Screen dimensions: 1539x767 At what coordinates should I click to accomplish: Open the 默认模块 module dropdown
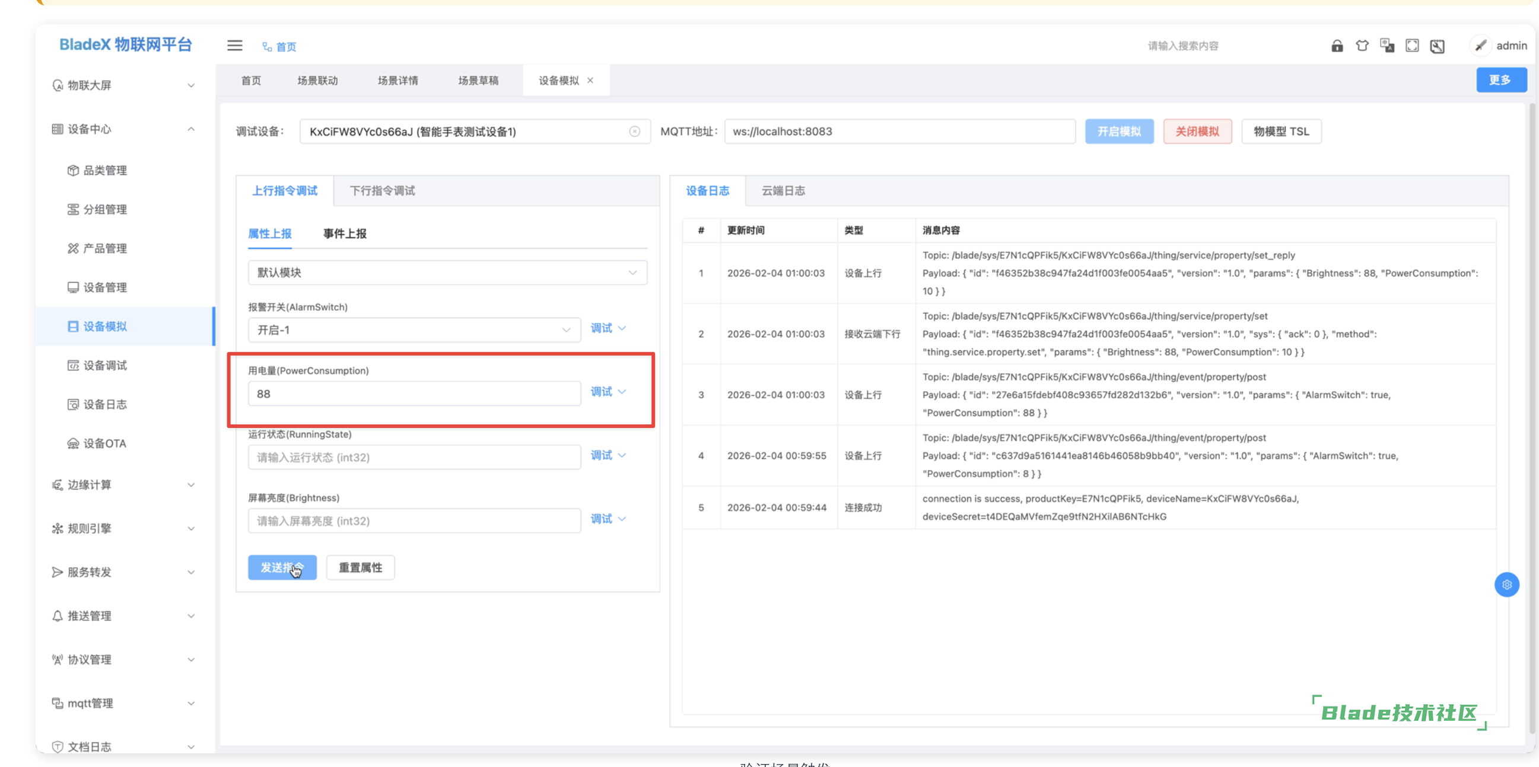(447, 272)
